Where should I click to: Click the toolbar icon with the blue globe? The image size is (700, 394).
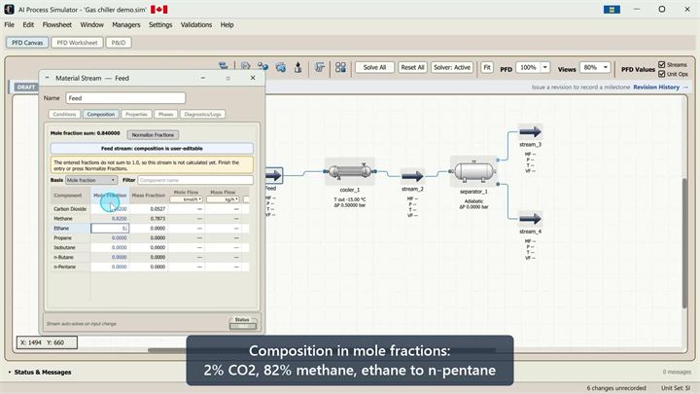(x=262, y=67)
